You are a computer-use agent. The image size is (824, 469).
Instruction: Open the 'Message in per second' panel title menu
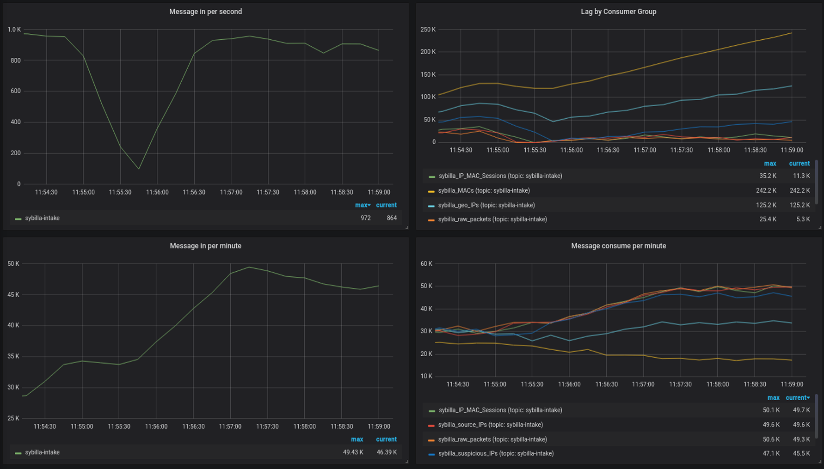(205, 12)
